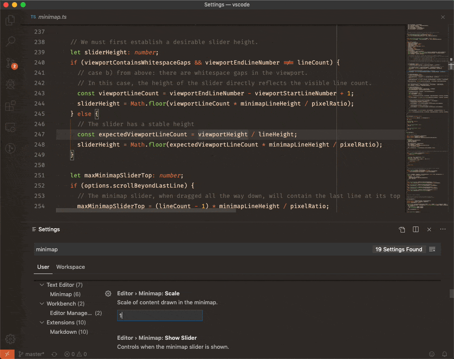Click the Open Settings (JSON) icon
Viewport: 454px width, 359px height.
pos(402,230)
